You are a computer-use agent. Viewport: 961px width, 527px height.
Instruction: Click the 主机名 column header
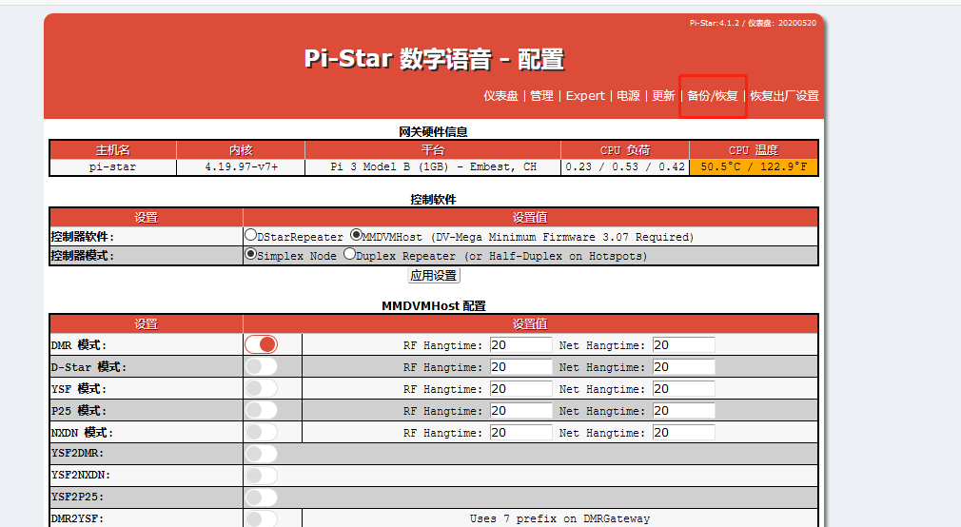point(113,150)
